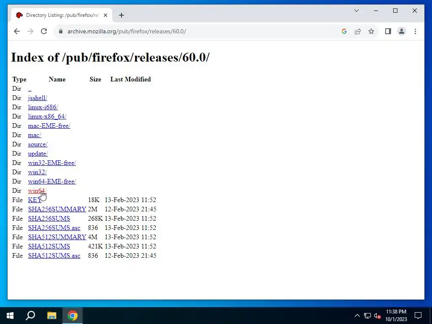
Task: Open the win32/ directory
Action: 38,172
